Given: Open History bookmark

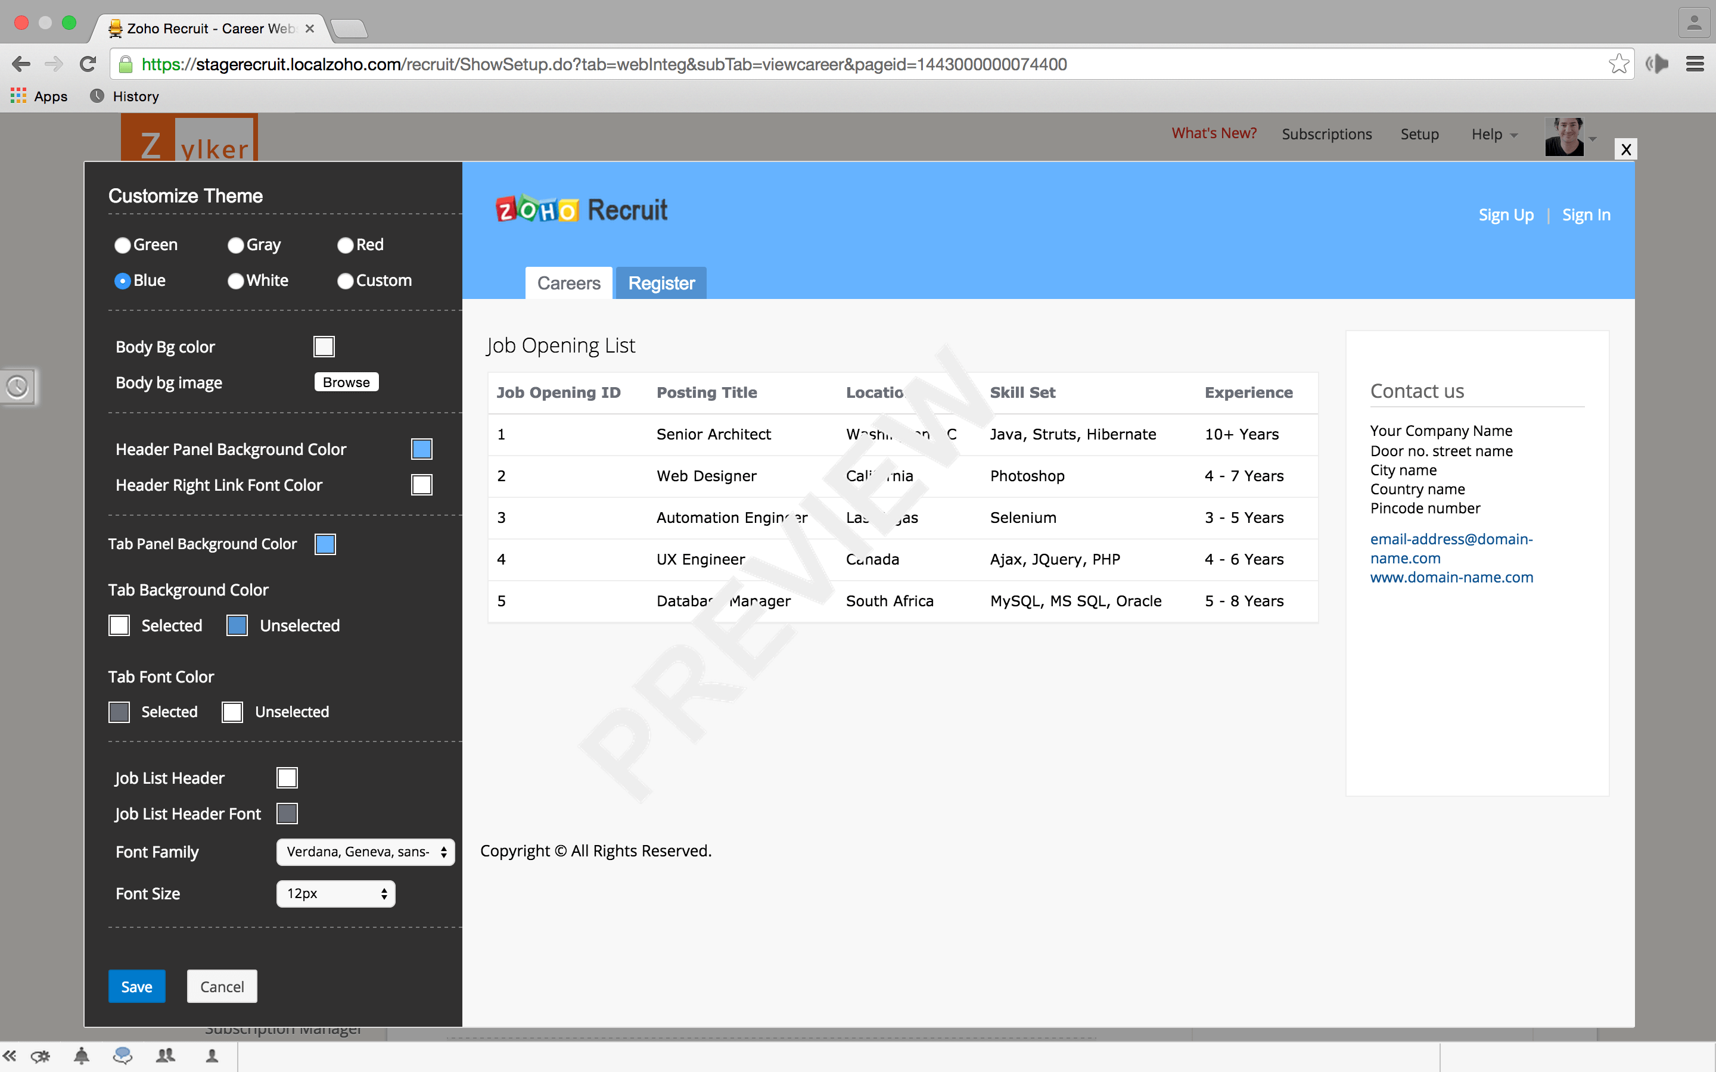Looking at the screenshot, I should pos(124,96).
